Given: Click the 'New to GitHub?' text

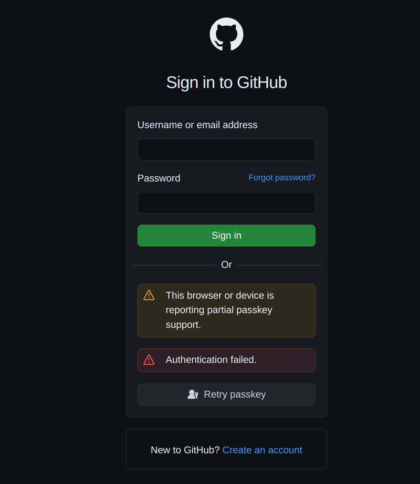Looking at the screenshot, I should click(185, 450).
